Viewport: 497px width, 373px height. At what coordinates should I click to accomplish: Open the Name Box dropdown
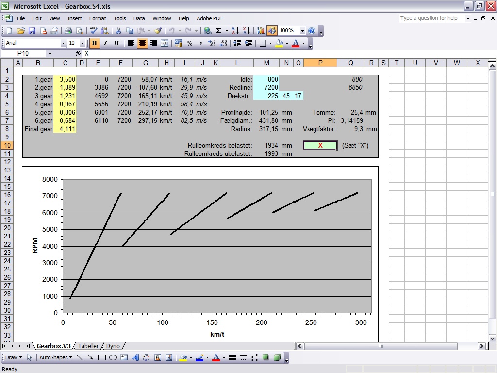[x=50, y=54]
